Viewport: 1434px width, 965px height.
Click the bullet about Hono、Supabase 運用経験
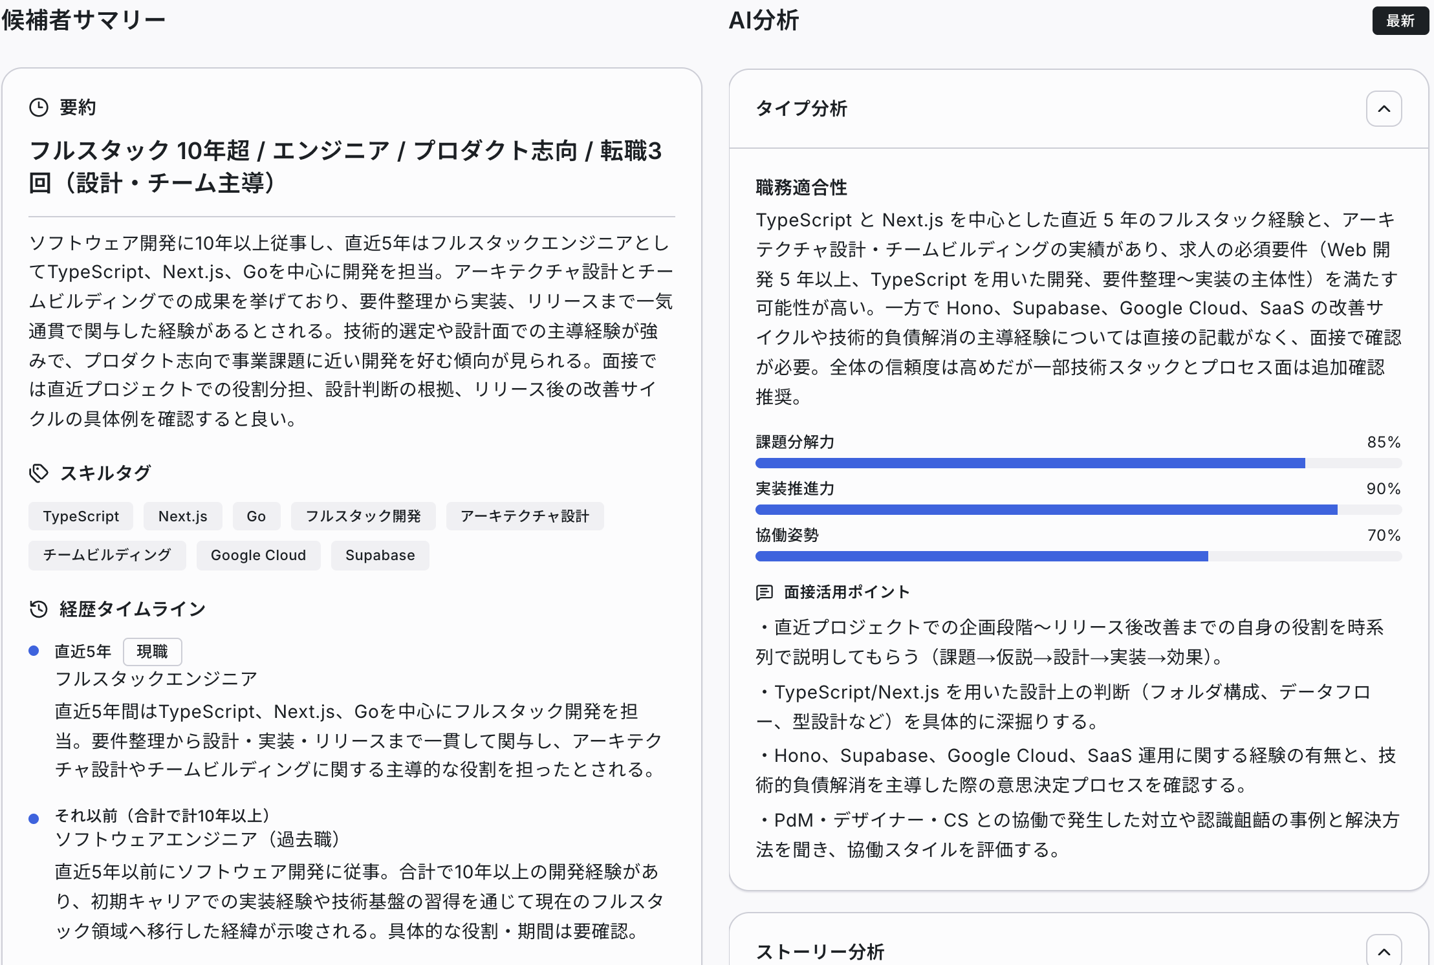click(x=1078, y=770)
